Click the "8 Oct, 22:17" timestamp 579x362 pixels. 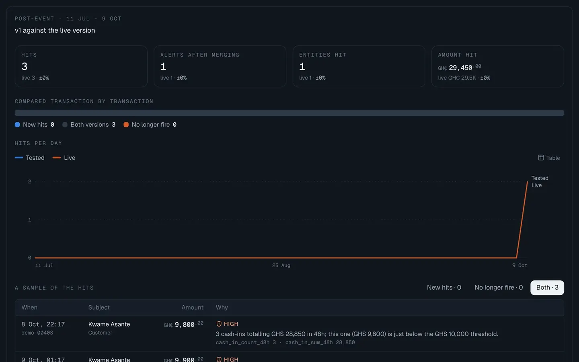(x=43, y=324)
